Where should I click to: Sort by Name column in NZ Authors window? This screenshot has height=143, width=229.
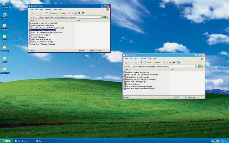click(146, 70)
